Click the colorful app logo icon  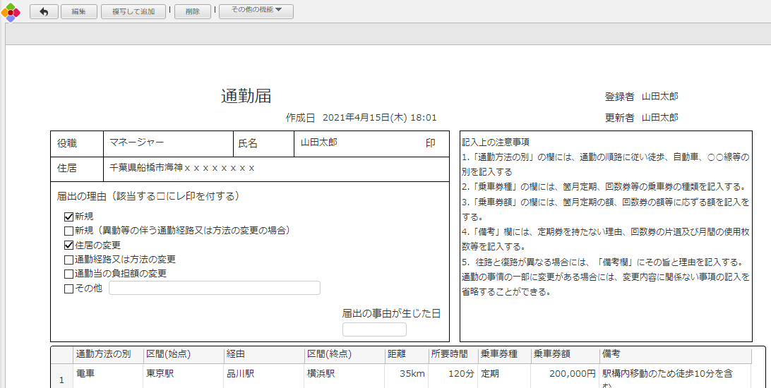pyautogui.click(x=11, y=11)
